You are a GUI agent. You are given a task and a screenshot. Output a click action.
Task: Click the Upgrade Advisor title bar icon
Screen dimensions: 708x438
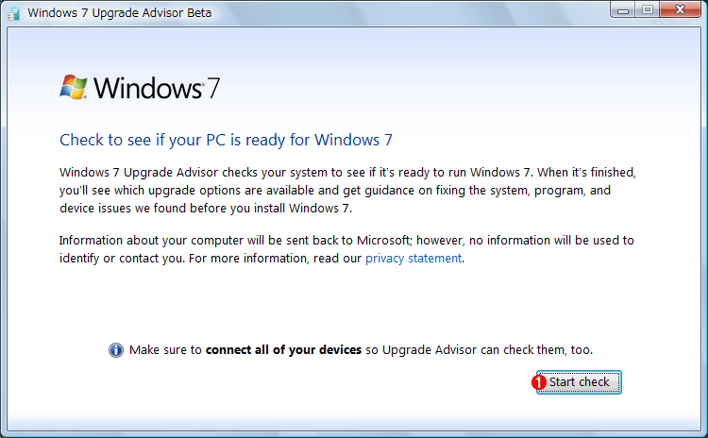tap(13, 13)
